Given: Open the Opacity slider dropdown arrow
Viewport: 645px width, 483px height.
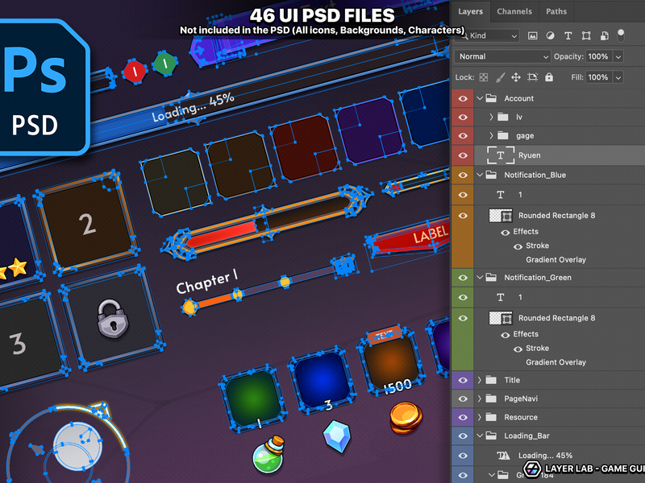Looking at the screenshot, I should coord(618,56).
